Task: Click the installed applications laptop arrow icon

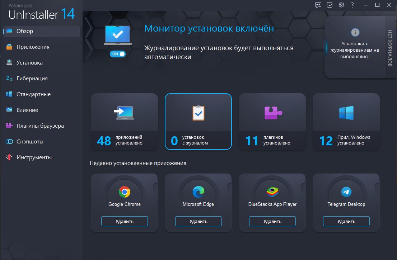Action: click(x=124, y=113)
